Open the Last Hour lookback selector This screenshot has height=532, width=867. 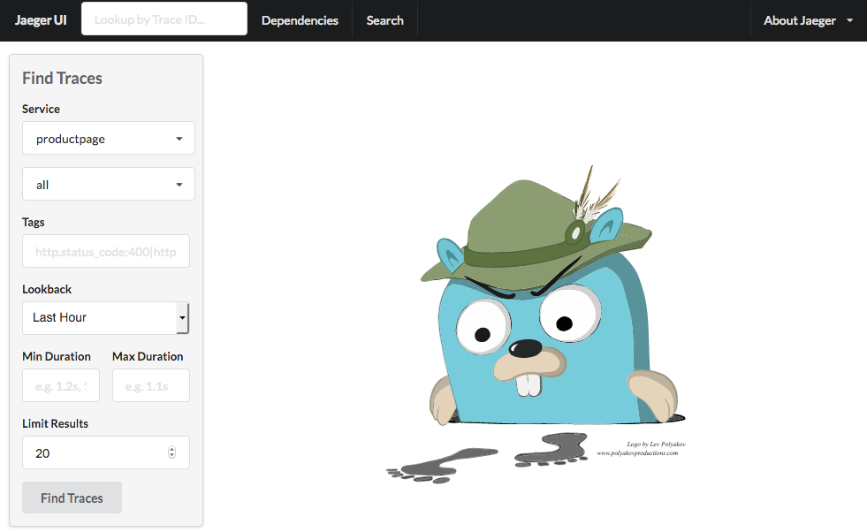[105, 318]
